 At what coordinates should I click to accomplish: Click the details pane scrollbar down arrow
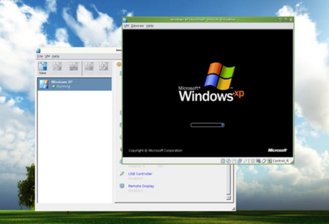[x=229, y=198]
